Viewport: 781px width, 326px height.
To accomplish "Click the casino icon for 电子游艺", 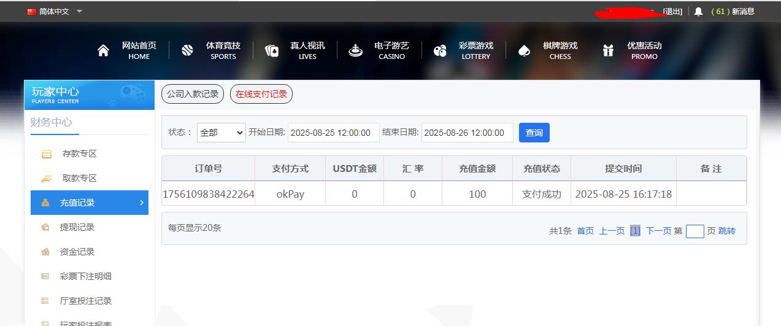I will 355,51.
